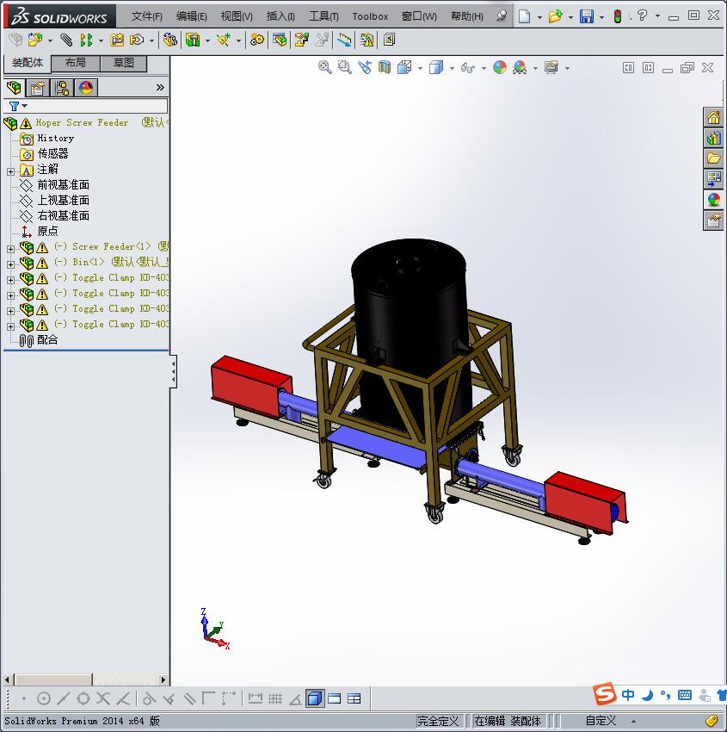
Task: Open the 视图(V) menu
Action: (x=237, y=16)
